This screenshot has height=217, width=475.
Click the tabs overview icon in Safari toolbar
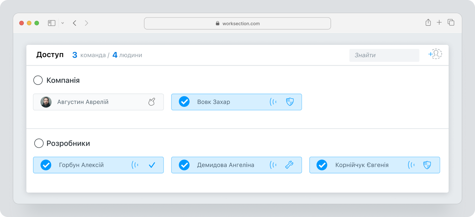coord(451,22)
